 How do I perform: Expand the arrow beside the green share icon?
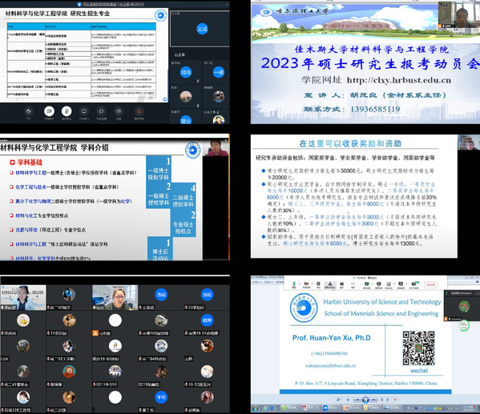pos(373,283)
